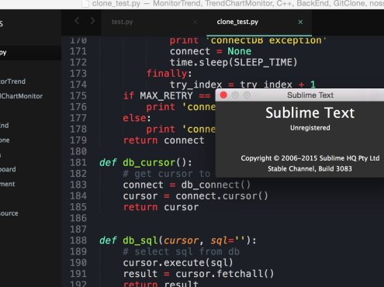This screenshot has width=384, height=287.
Task: Click the 'else:' keyword on line 177
Action: [137, 119]
